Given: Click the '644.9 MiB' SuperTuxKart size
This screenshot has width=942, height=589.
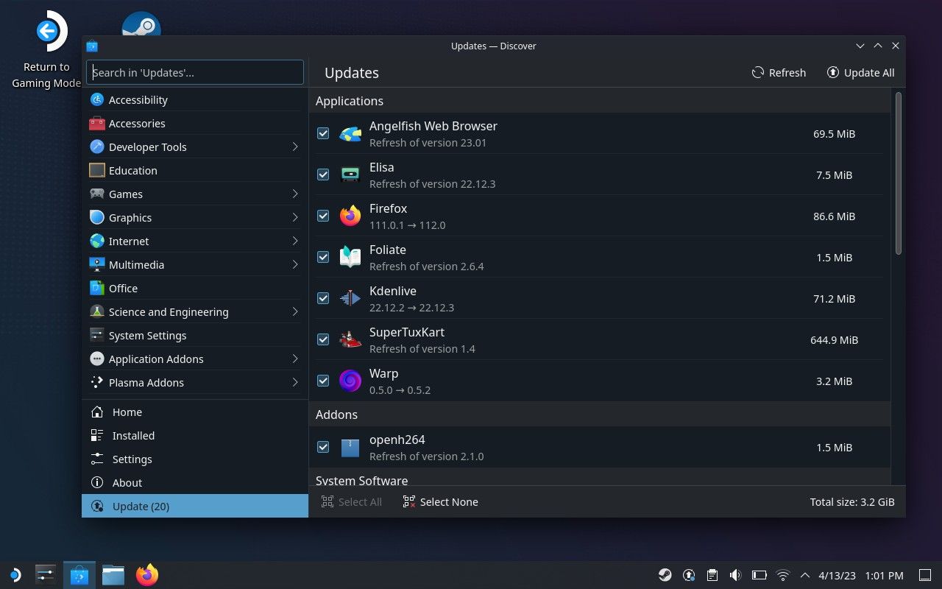Looking at the screenshot, I should (834, 340).
